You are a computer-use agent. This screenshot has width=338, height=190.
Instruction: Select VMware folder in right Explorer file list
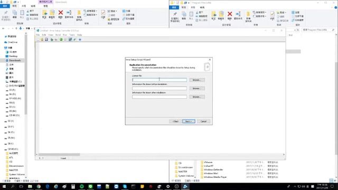tap(206, 162)
